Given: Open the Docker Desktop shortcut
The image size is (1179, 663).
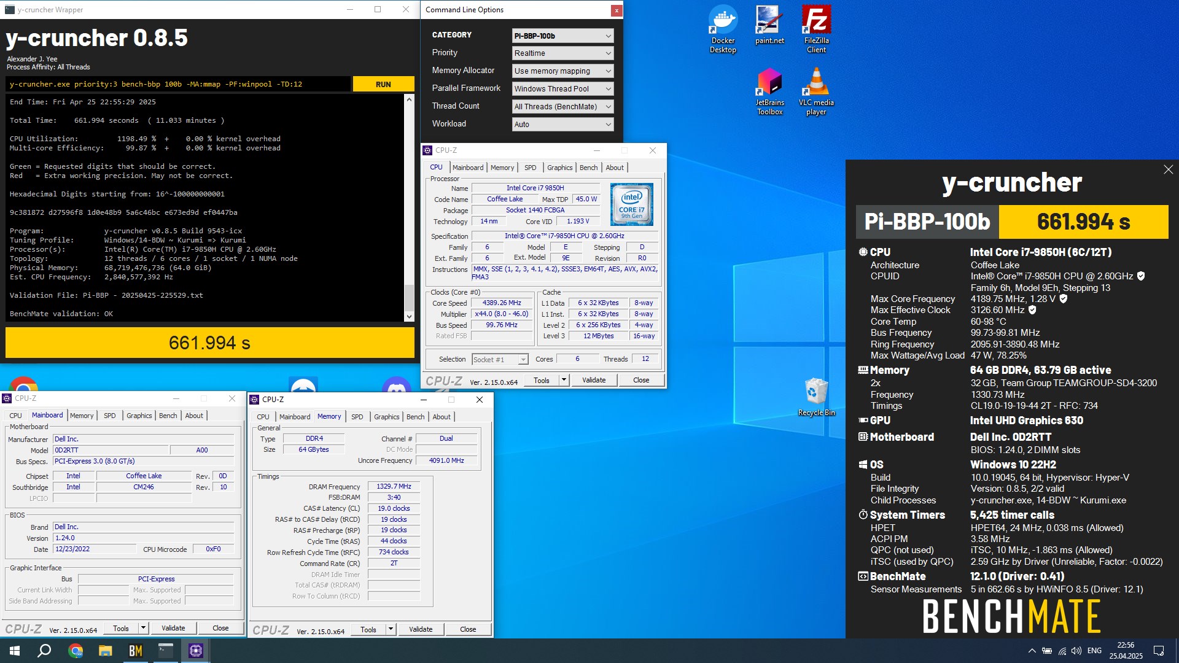Looking at the screenshot, I should 723,29.
